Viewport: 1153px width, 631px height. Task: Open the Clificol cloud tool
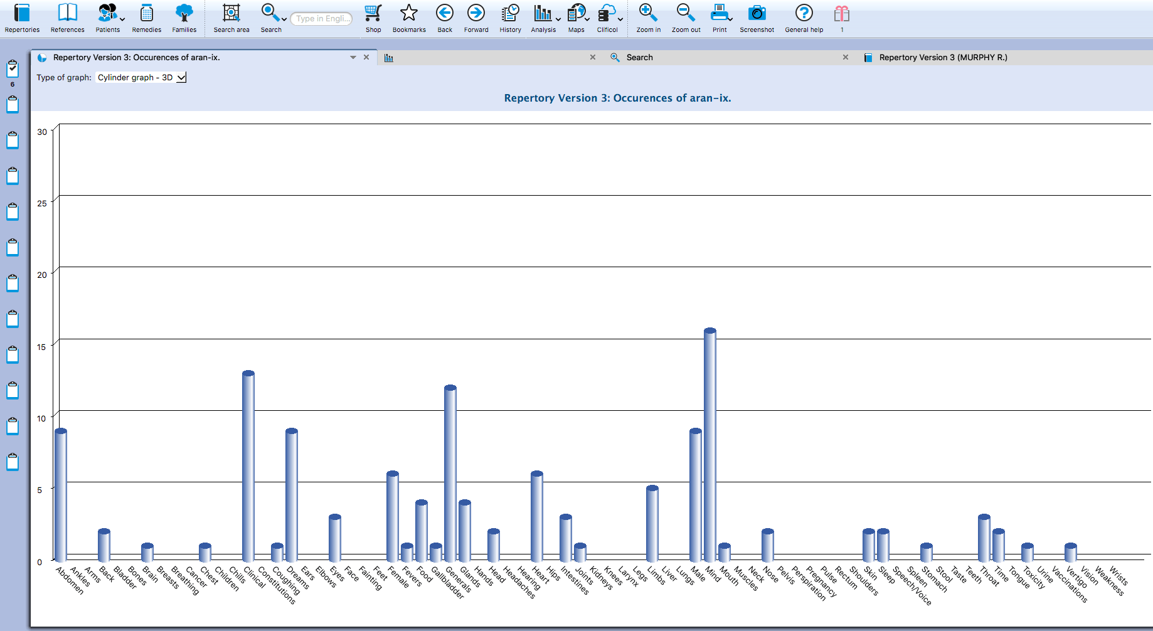(607, 18)
